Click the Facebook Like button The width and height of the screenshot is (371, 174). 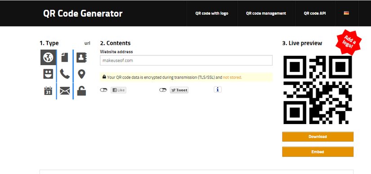119,90
